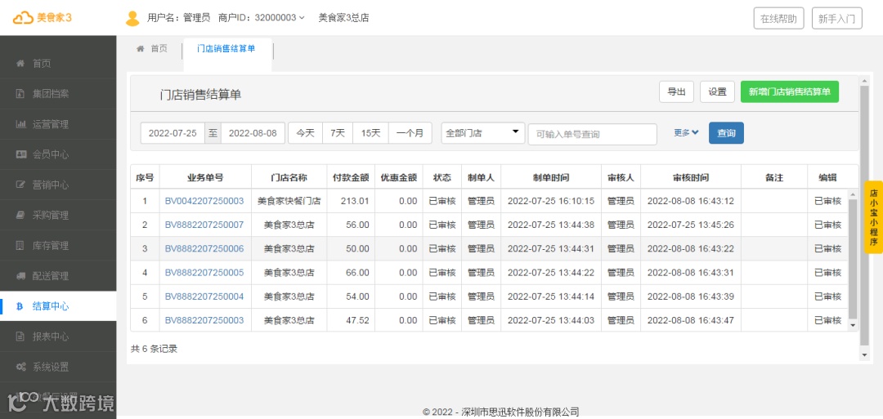
Task: Open order link BV0042207250003
Action: point(204,201)
